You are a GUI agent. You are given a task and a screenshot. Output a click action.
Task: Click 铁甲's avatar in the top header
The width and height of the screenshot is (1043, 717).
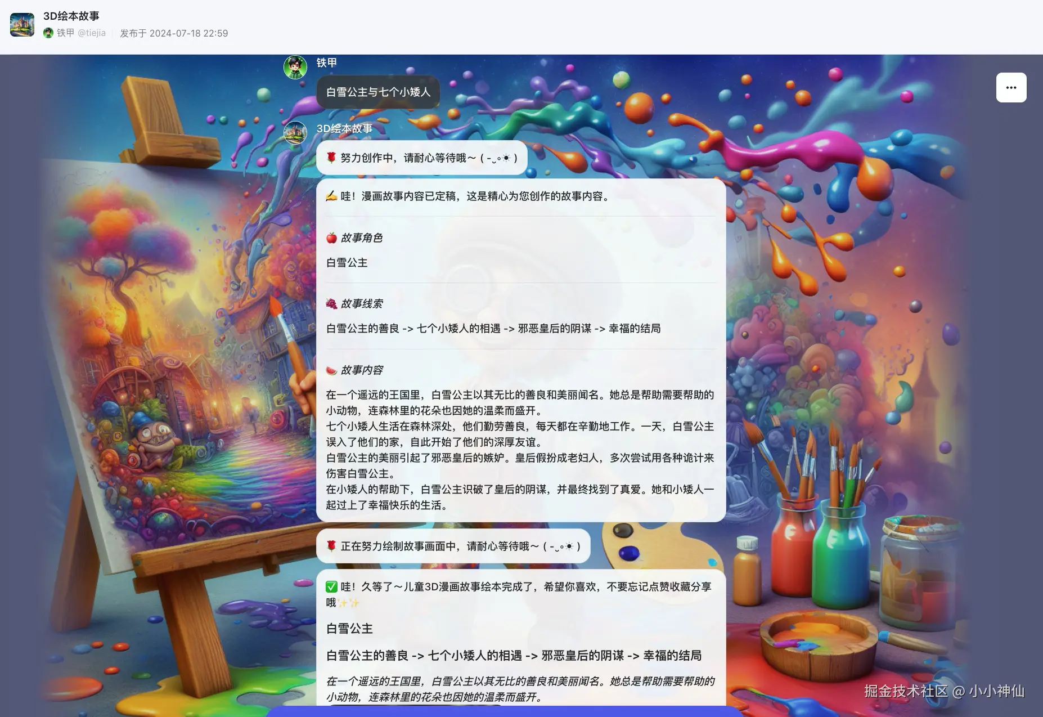[50, 33]
